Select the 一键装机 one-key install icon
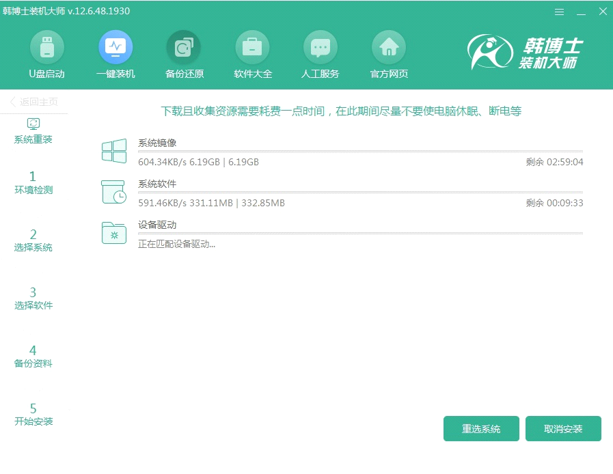The image size is (613, 474). click(115, 53)
